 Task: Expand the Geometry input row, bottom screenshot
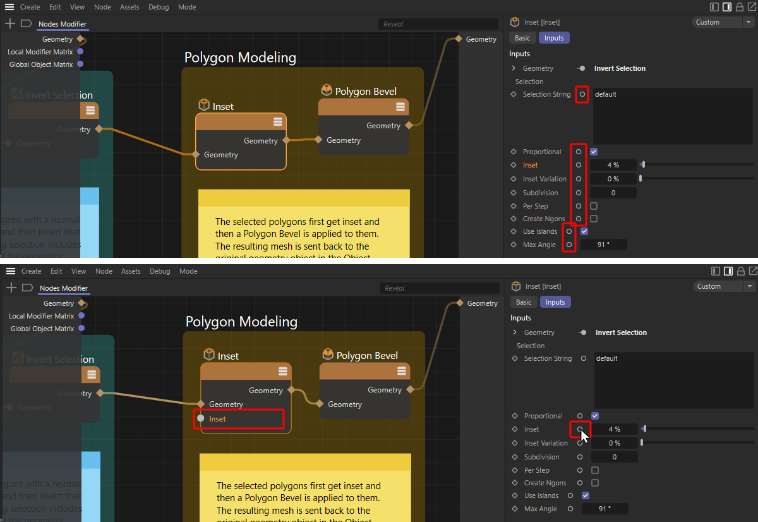coord(515,332)
